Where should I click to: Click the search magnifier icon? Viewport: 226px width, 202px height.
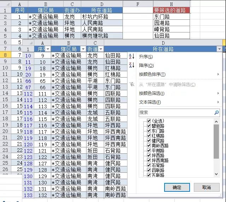[x=216, y=112]
